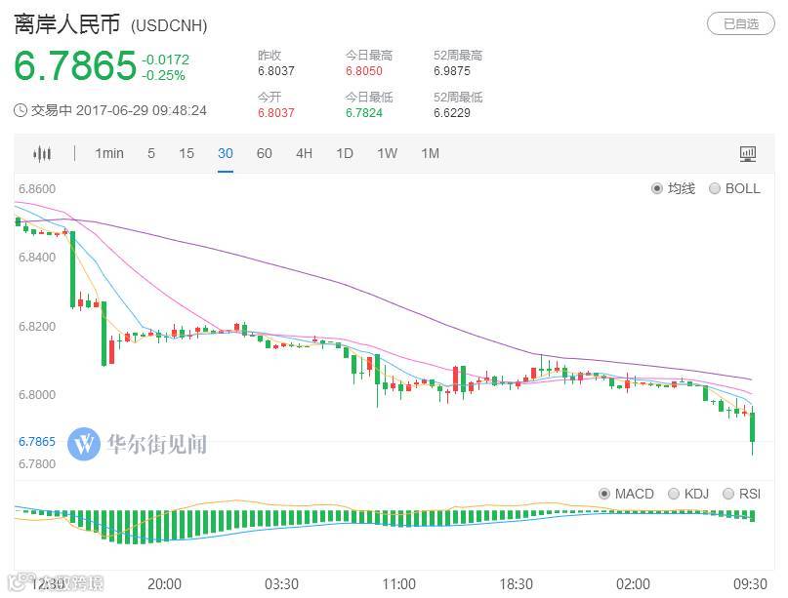Click the 今开 opening price 6.8037
The width and height of the screenshot is (788, 598).
click(276, 112)
